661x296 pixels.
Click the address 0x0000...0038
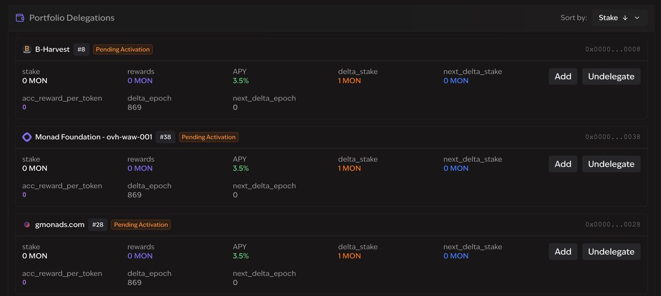(613, 137)
